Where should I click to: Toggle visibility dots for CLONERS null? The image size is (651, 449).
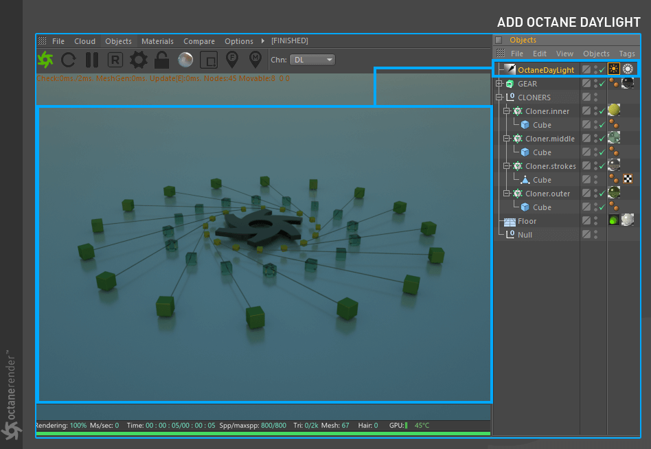[596, 97]
